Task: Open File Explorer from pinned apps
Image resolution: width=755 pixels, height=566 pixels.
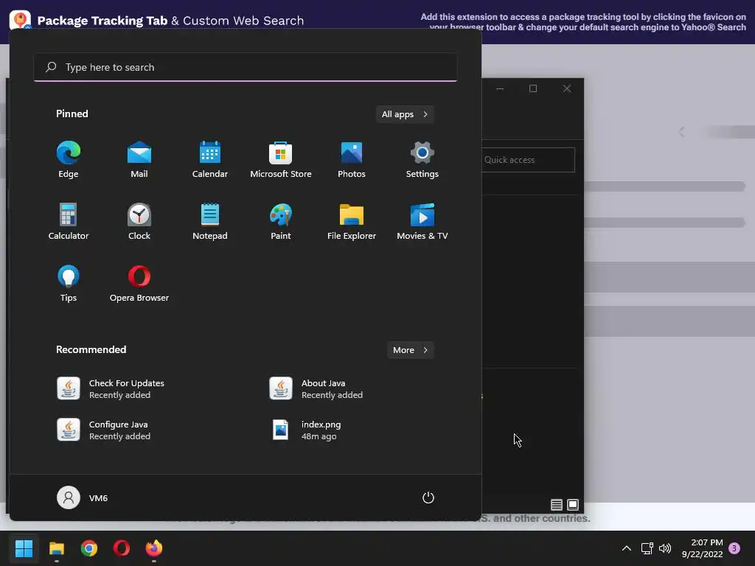Action: [352, 221]
